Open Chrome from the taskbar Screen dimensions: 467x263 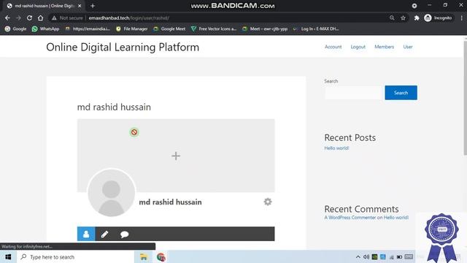(x=161, y=256)
